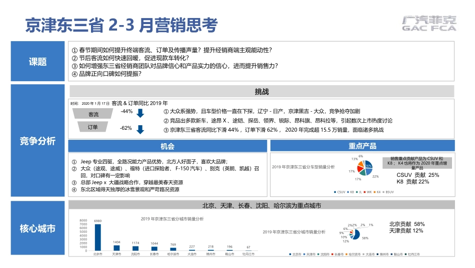
Task: Click the car model sales pie chart
Action: 362,167
